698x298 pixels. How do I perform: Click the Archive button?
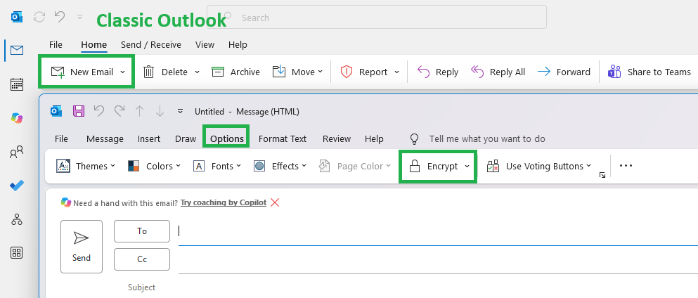(235, 72)
